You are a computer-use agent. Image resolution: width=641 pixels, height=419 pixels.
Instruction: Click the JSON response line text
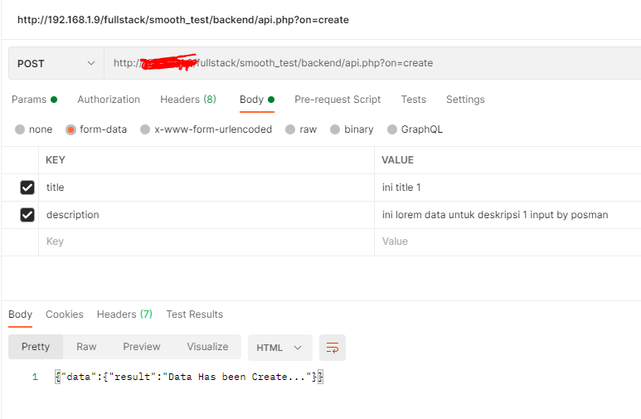189,377
